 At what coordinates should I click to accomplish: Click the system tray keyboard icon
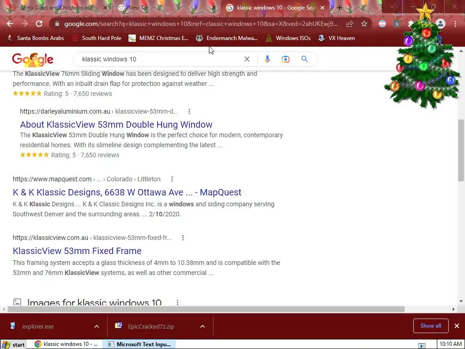tap(422, 345)
